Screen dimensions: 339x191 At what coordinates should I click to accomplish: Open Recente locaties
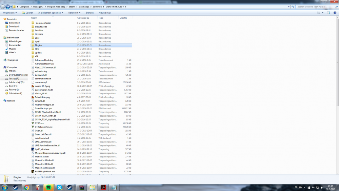16,30
